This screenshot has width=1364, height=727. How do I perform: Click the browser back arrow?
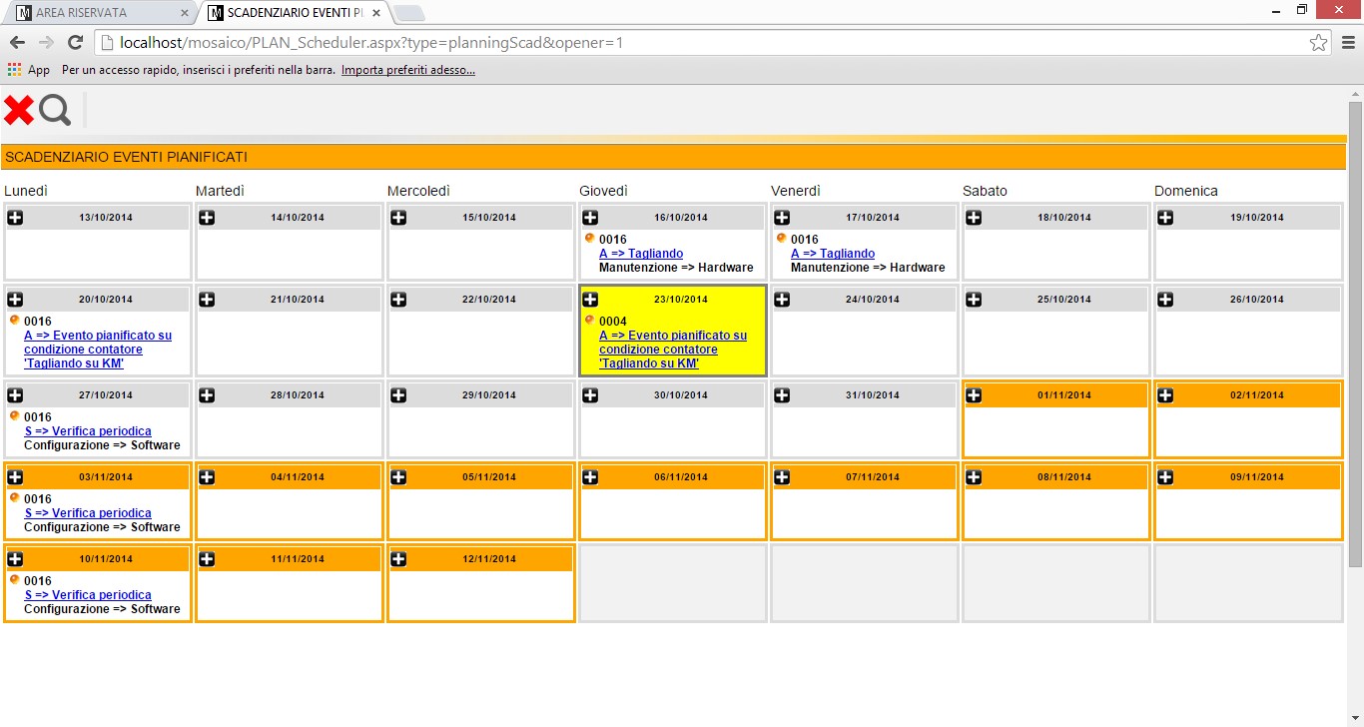(17, 42)
